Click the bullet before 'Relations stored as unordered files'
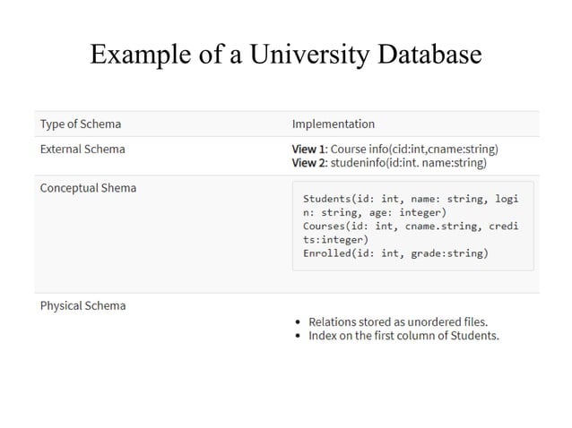 [x=298, y=321]
